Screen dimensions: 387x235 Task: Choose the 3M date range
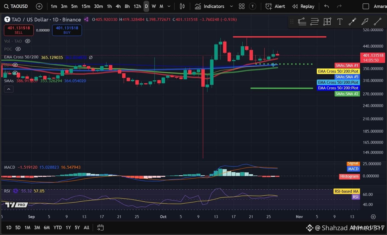pyautogui.click(x=37, y=228)
